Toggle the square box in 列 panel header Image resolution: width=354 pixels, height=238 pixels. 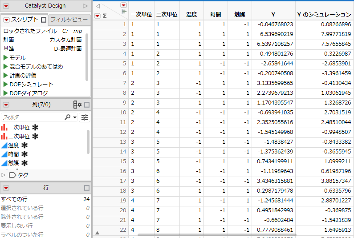[87, 105]
